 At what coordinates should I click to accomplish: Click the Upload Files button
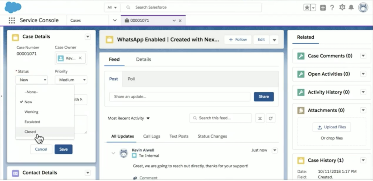(x=332, y=127)
